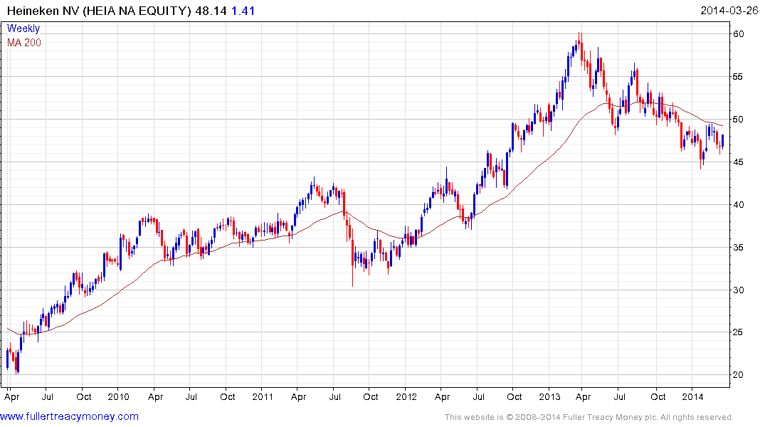Click the 2011 time axis label
This screenshot has height=427, width=765.
(263, 396)
